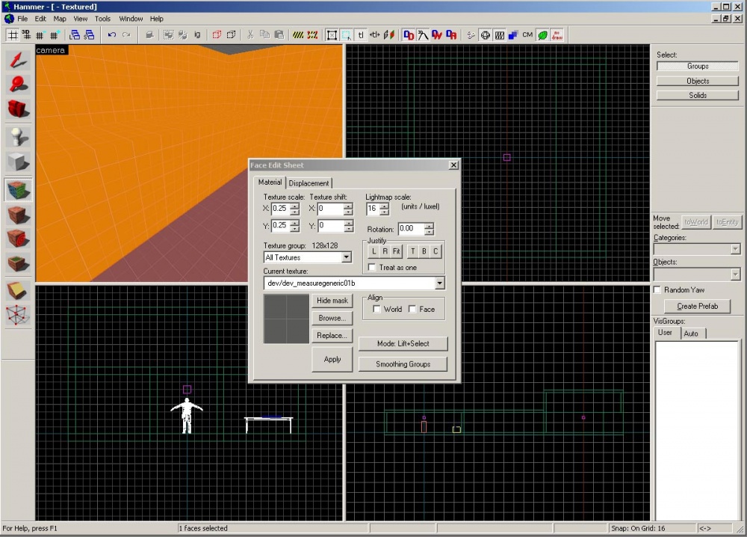Enable the Treat as one checkbox
Image resolution: width=747 pixels, height=537 pixels.
(x=373, y=267)
